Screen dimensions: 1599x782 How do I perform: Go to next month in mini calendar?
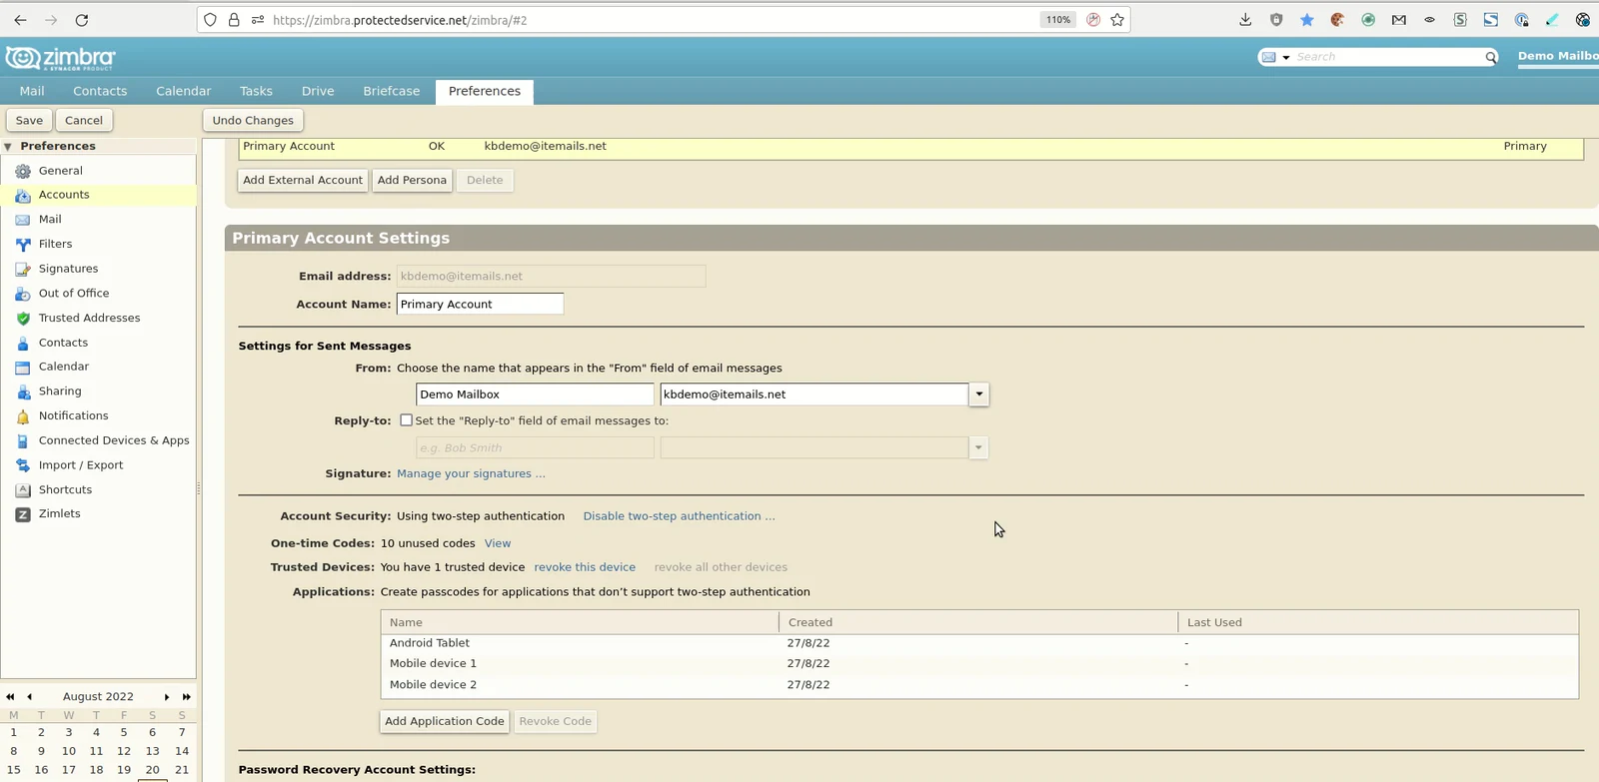(x=167, y=697)
